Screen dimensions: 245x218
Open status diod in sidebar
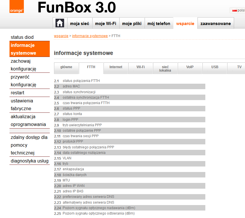coord(22,37)
